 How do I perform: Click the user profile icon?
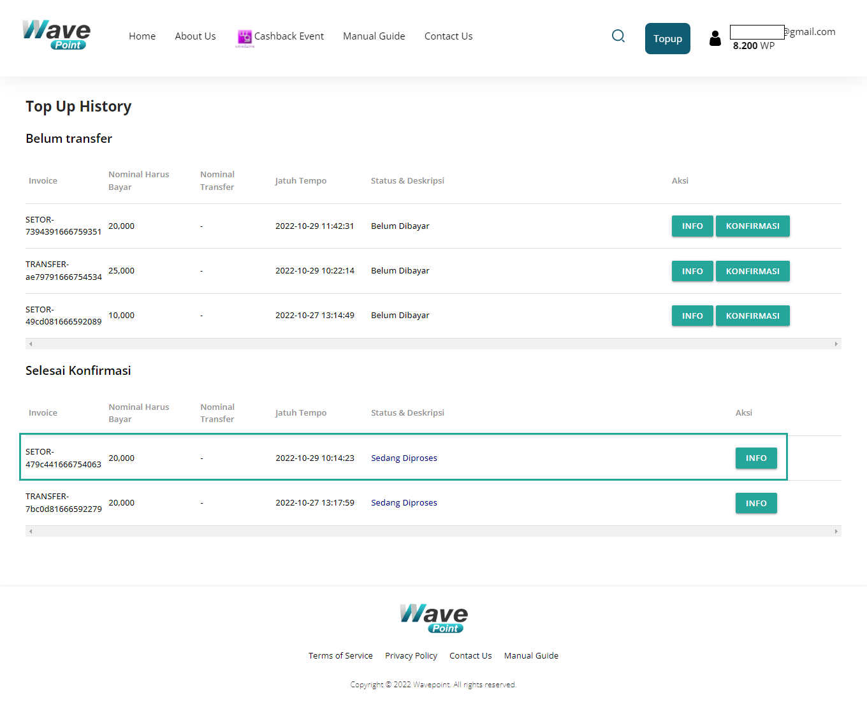tap(715, 39)
